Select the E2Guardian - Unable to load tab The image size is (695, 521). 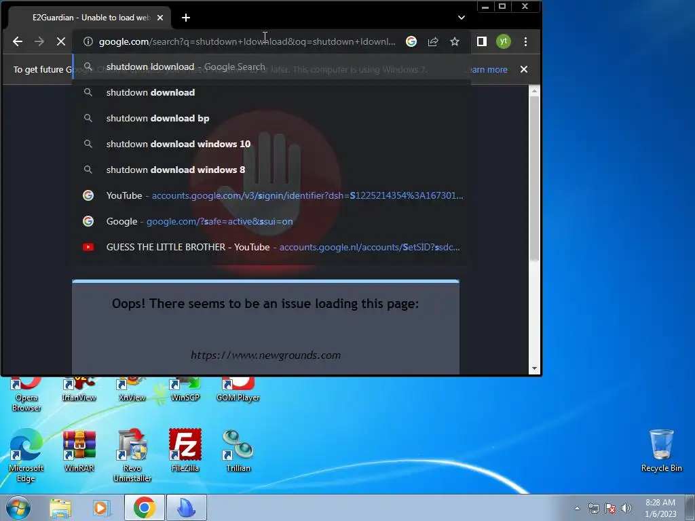[89, 18]
